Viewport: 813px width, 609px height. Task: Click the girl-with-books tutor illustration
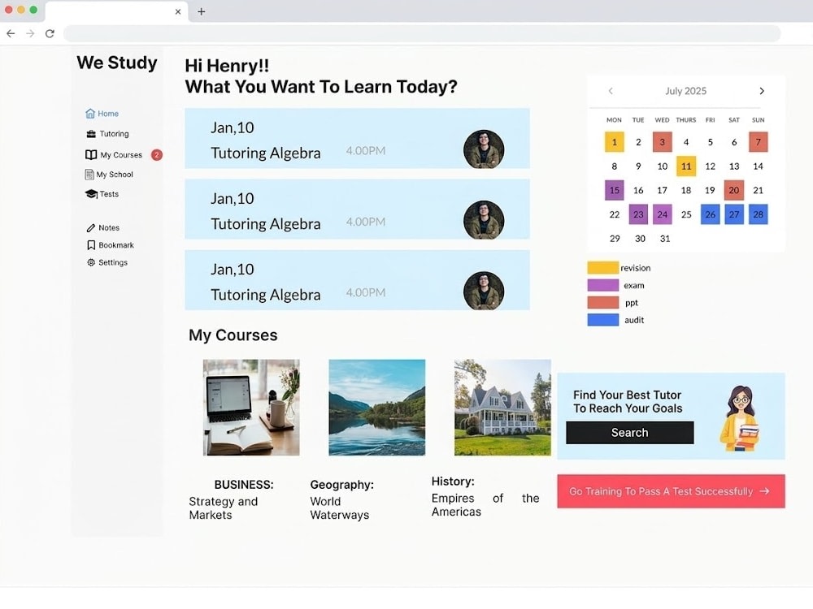(741, 418)
